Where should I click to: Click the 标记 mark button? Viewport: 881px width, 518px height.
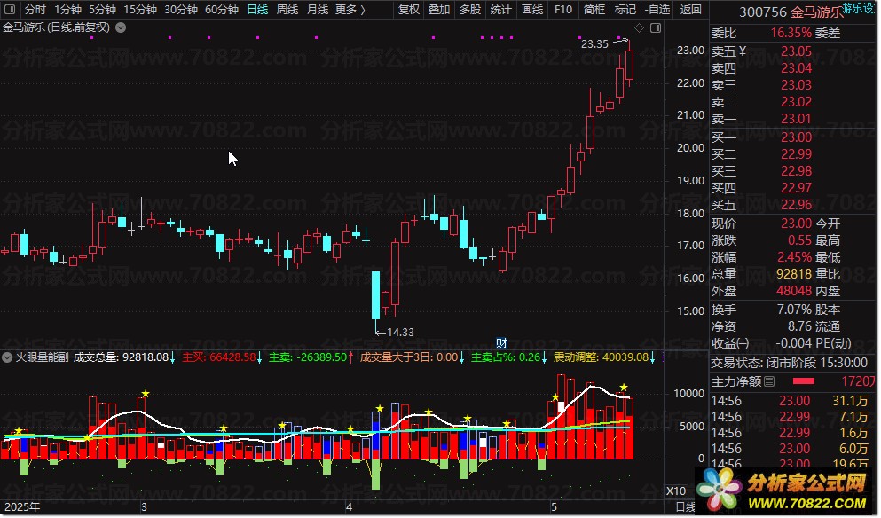[625, 10]
